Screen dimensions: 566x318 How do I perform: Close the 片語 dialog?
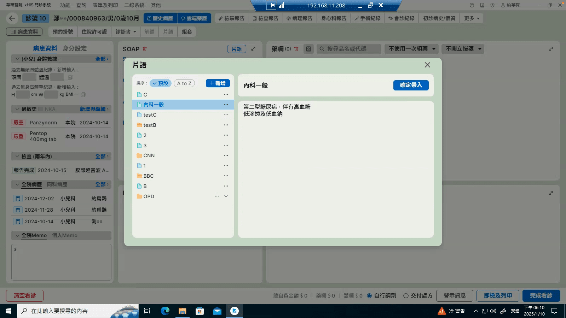coord(427,65)
